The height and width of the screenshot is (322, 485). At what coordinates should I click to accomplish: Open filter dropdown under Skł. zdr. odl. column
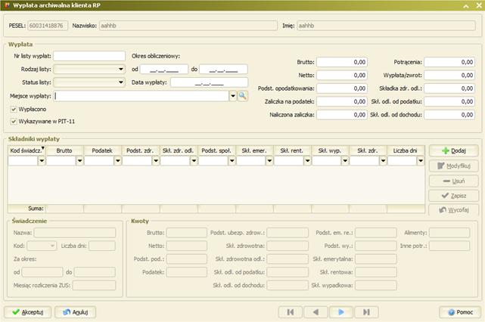194,161
